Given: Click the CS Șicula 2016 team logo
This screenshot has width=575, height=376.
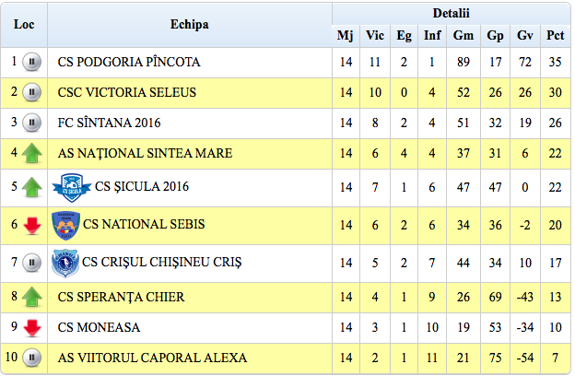Looking at the screenshot, I should tap(71, 187).
